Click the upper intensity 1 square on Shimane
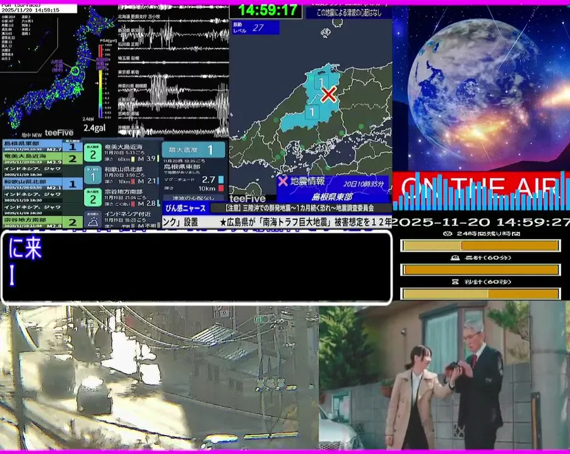 [321, 81]
